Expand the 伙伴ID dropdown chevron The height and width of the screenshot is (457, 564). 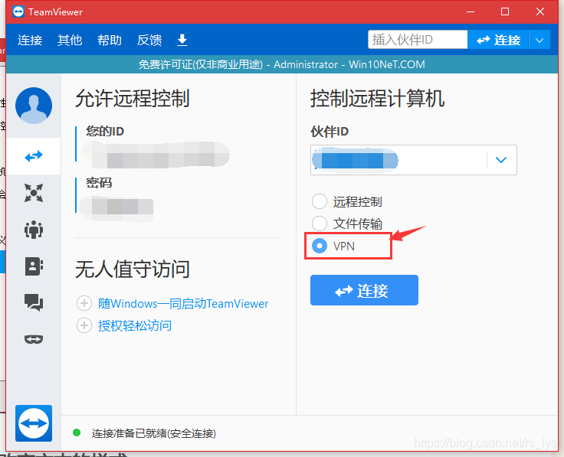(501, 160)
